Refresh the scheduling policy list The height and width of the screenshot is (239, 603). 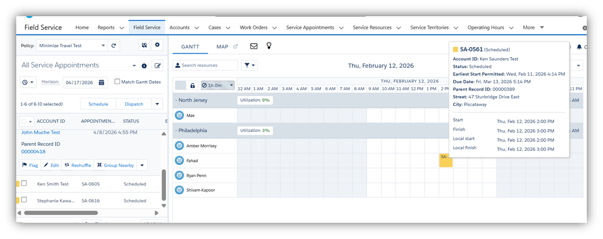pyautogui.click(x=114, y=46)
